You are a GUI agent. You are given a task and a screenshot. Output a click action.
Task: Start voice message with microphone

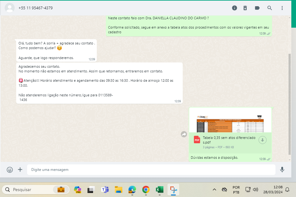click(282, 169)
